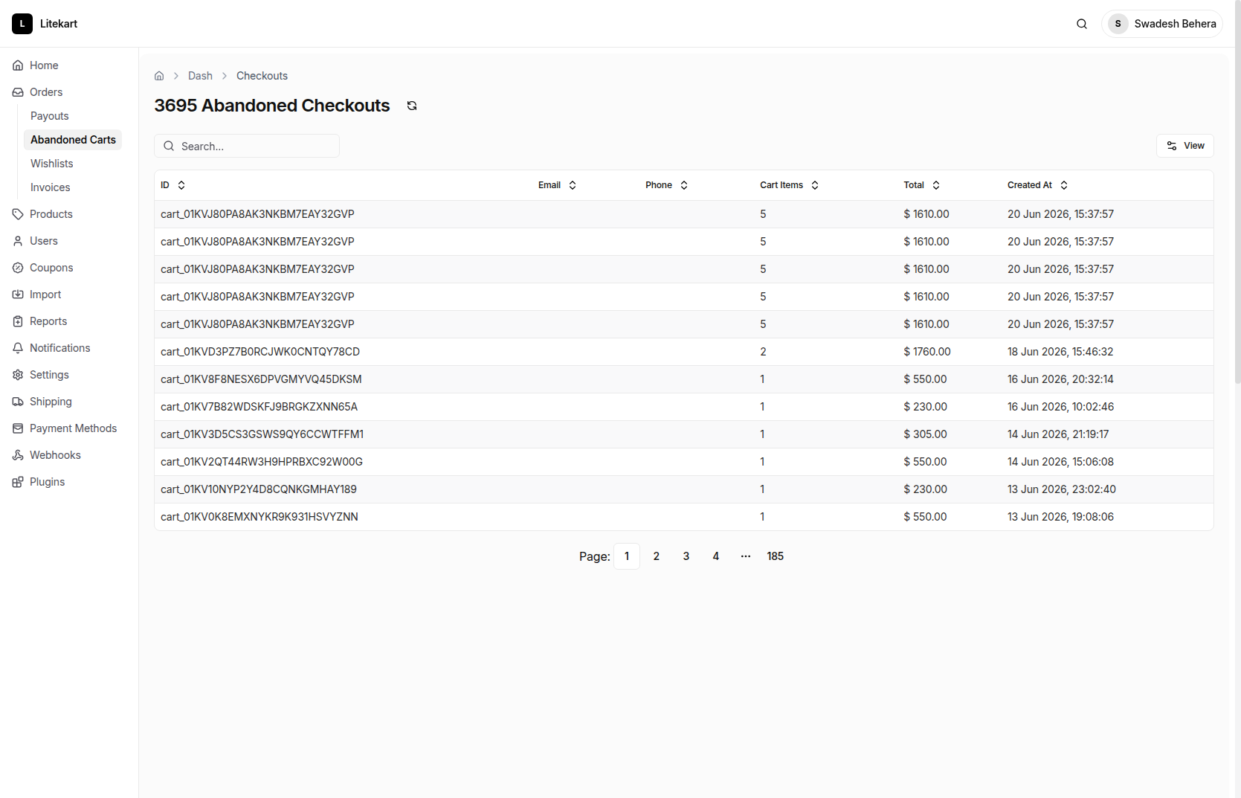Click the breadcrumb home icon
1241x798 pixels.
(159, 76)
